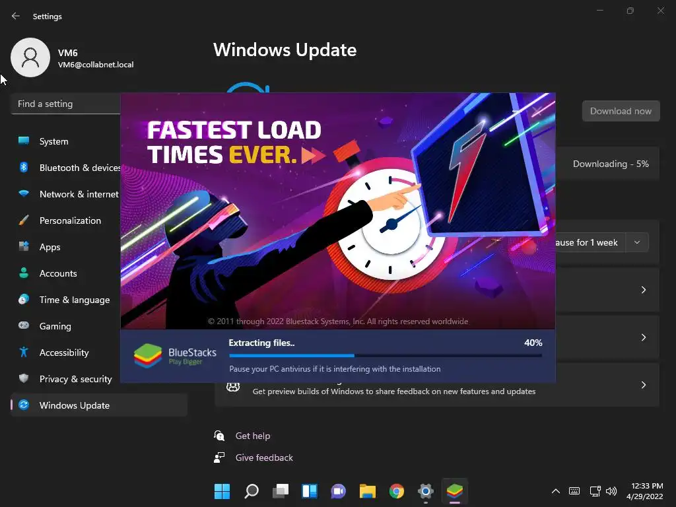Click the Network wifi icon in sidebar

pos(24,193)
